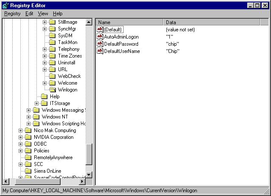Viewport: 271px width, 196px height.
Task: Expand the Policies key
Action: [x=20, y=151]
